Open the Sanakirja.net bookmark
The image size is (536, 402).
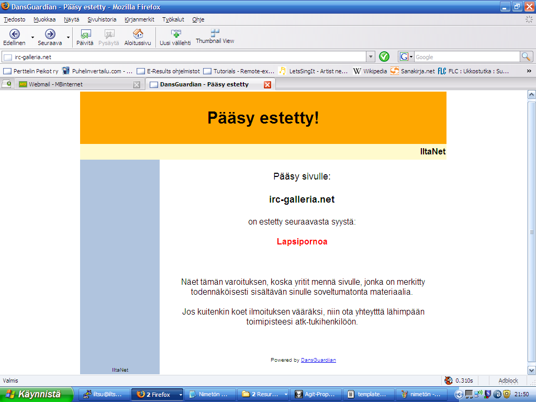click(412, 71)
